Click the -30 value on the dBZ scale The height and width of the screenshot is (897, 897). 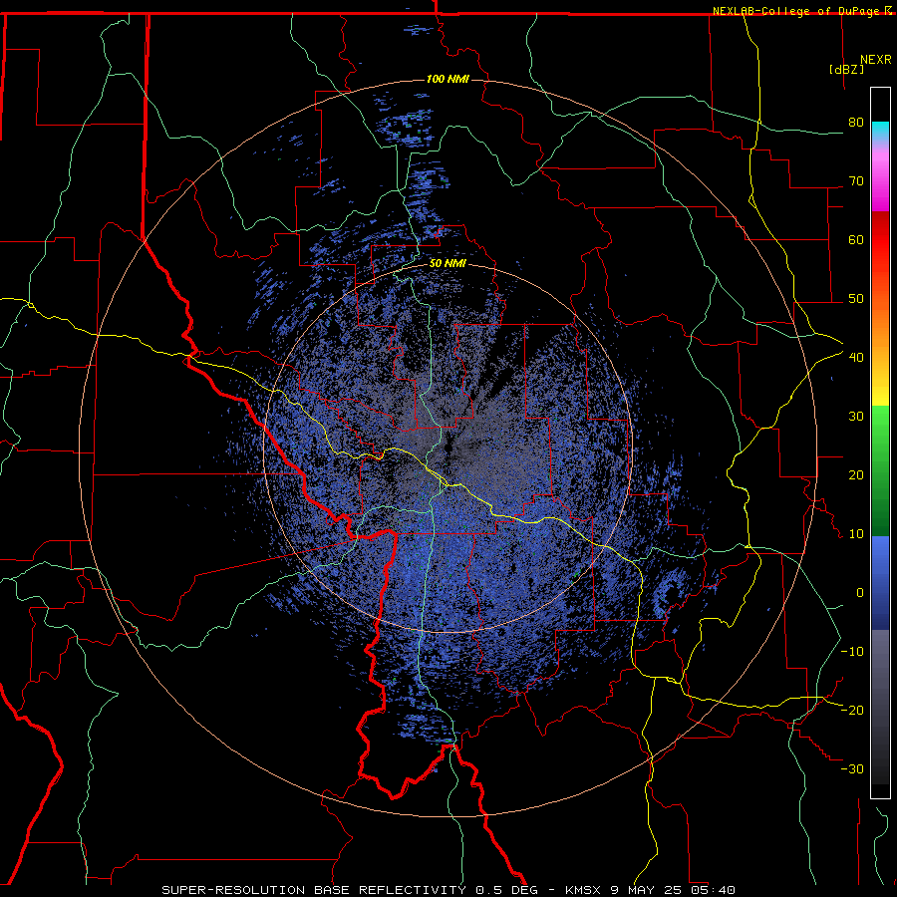(852, 768)
